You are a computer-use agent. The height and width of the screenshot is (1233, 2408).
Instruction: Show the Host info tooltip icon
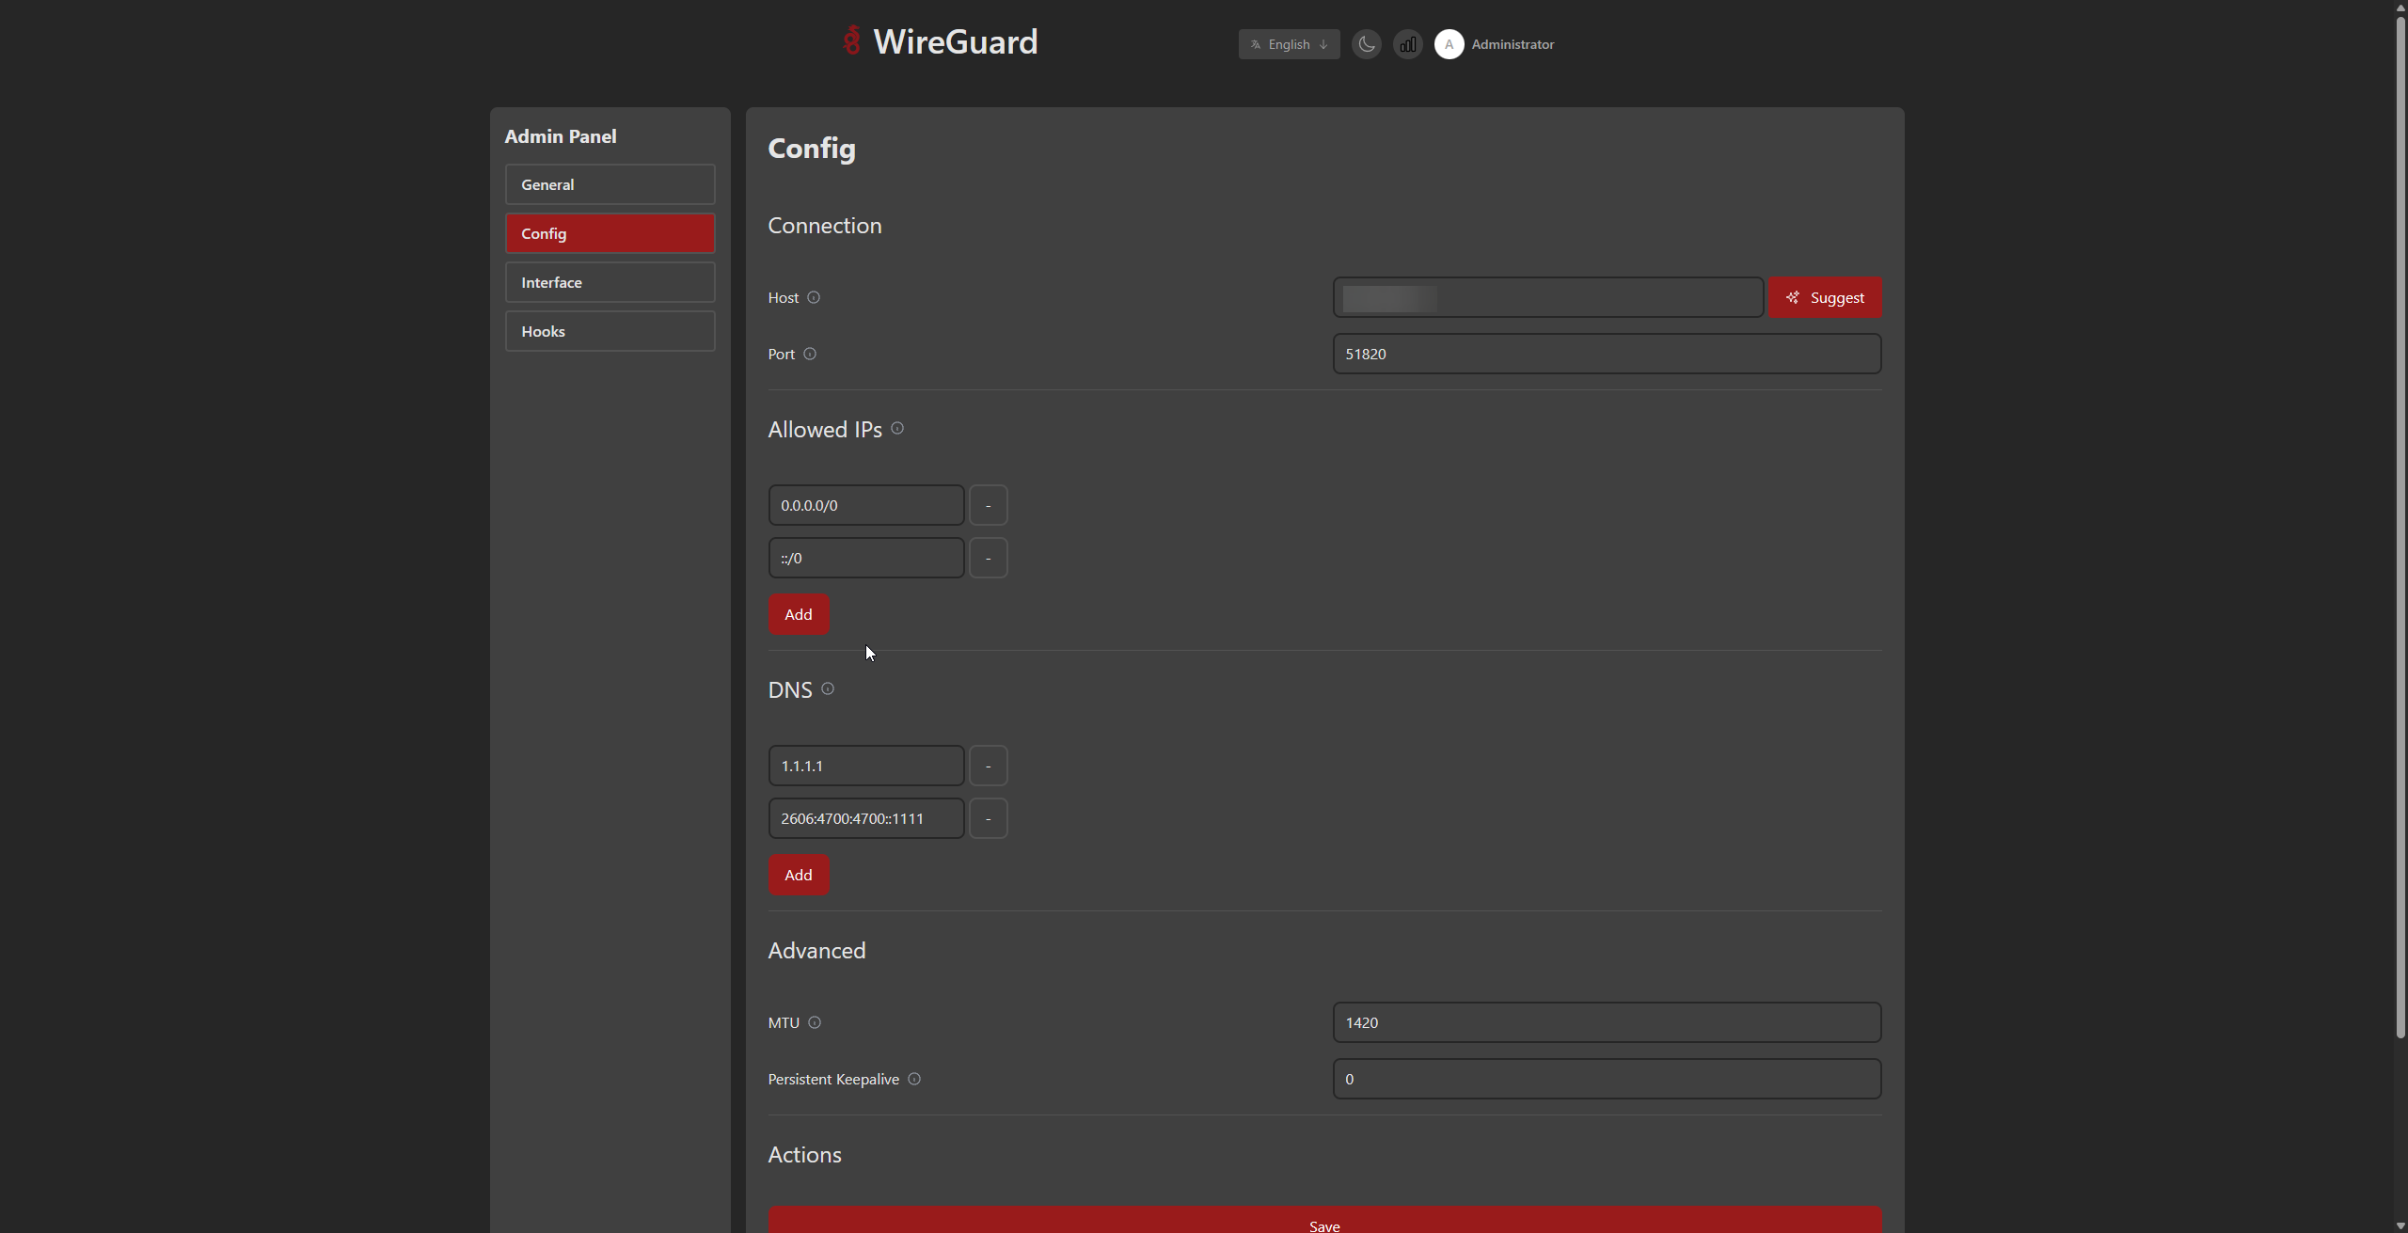[814, 297]
